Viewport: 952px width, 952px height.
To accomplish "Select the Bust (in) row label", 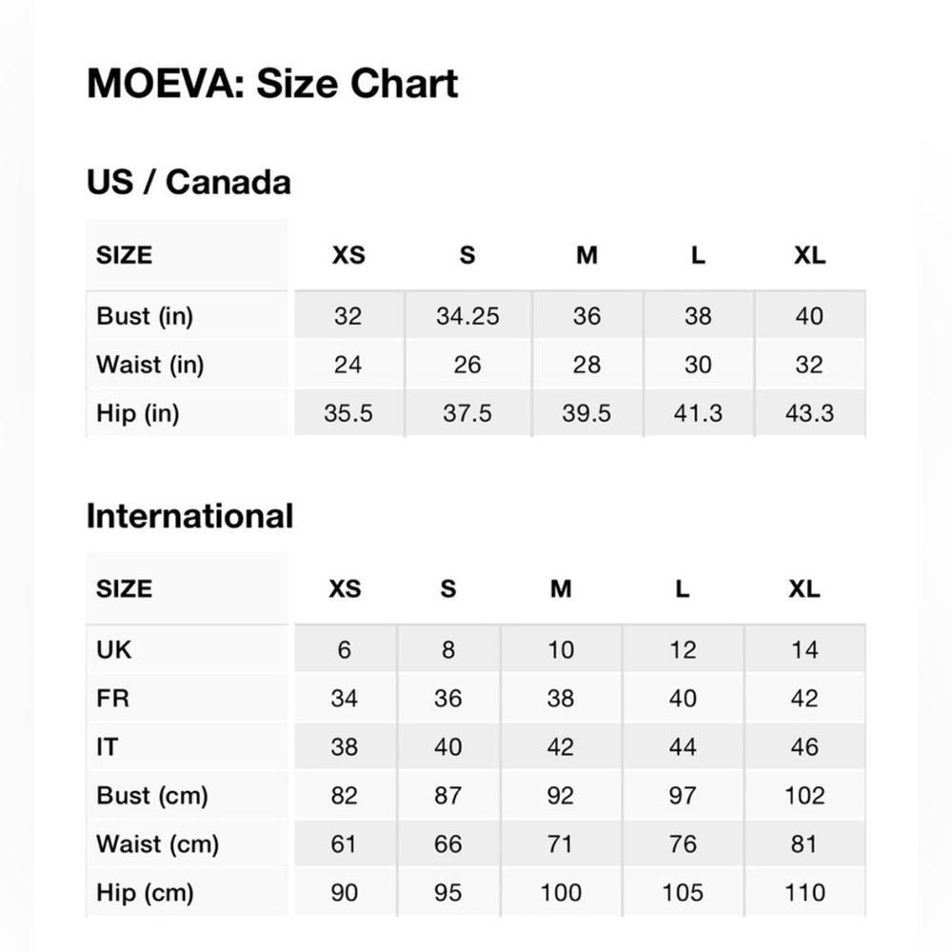I will click(145, 316).
